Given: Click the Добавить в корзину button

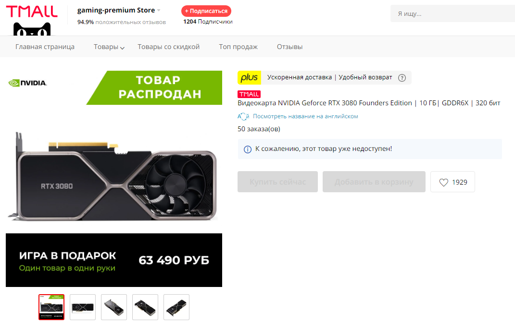Looking at the screenshot, I should 374,182.
